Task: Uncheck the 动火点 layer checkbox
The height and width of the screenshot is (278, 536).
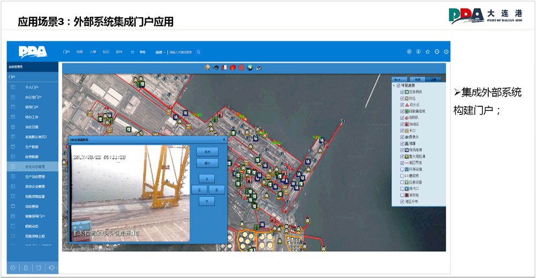Action: (x=403, y=105)
